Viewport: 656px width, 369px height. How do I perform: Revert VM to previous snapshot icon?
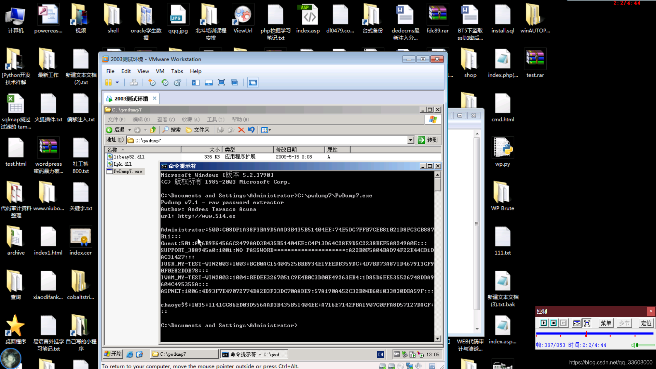pos(165,83)
